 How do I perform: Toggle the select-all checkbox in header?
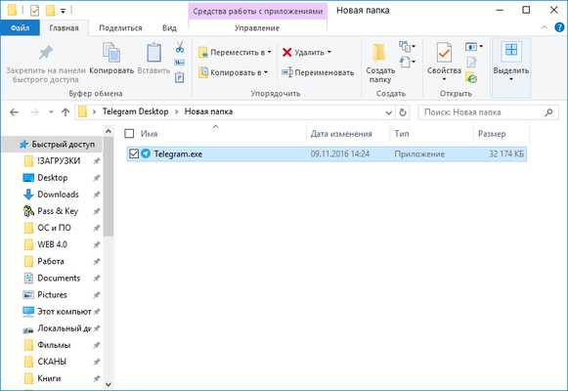[129, 134]
